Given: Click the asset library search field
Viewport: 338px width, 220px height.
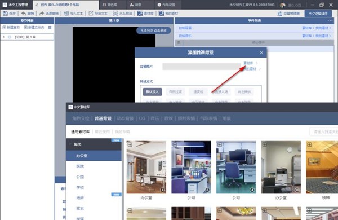Looking at the screenshot, I should pos(323,131).
